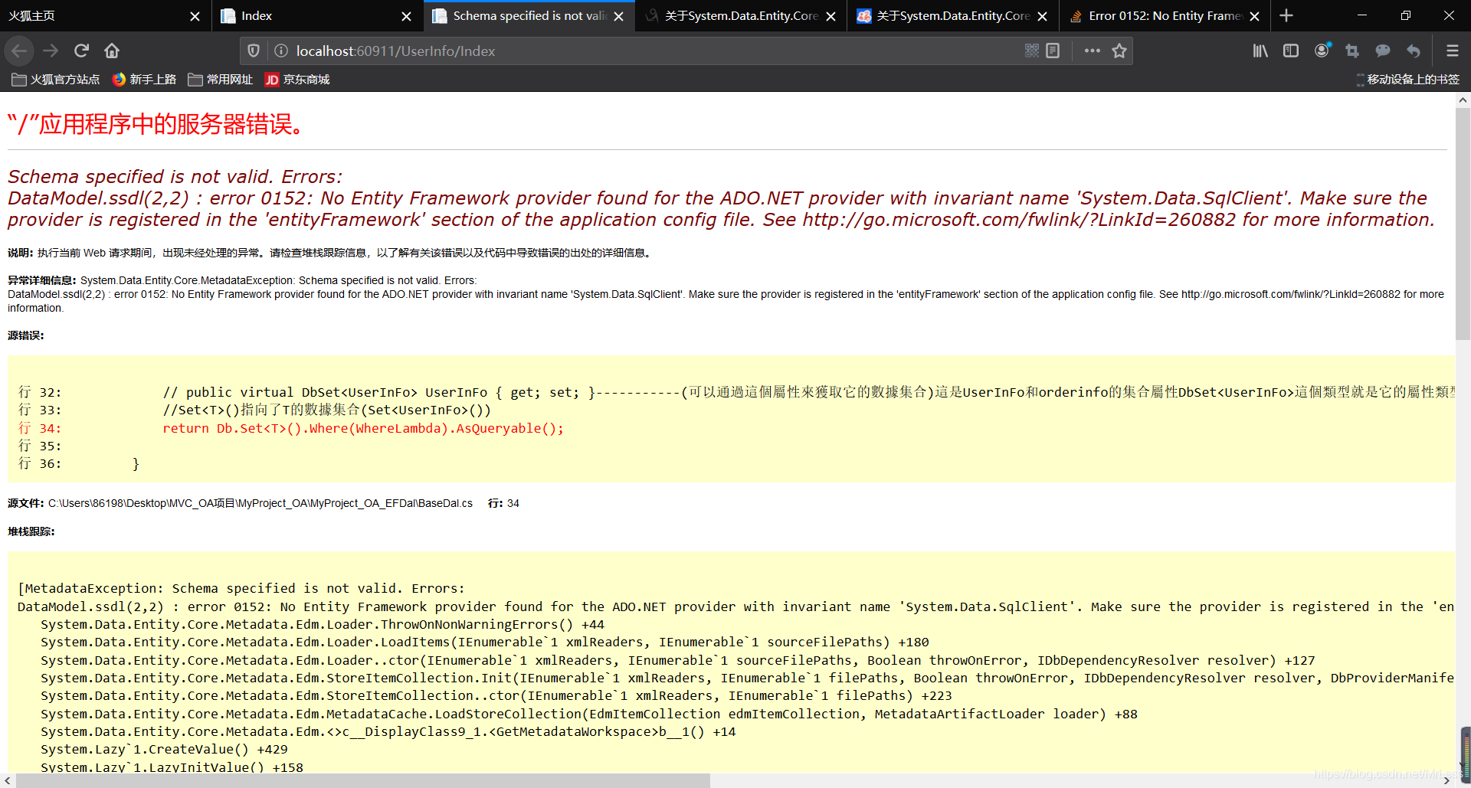Switch to the Index tab
The height and width of the screenshot is (788, 1471).
pyautogui.click(x=316, y=16)
